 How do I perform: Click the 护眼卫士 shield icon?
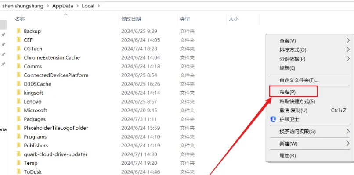click(273, 119)
